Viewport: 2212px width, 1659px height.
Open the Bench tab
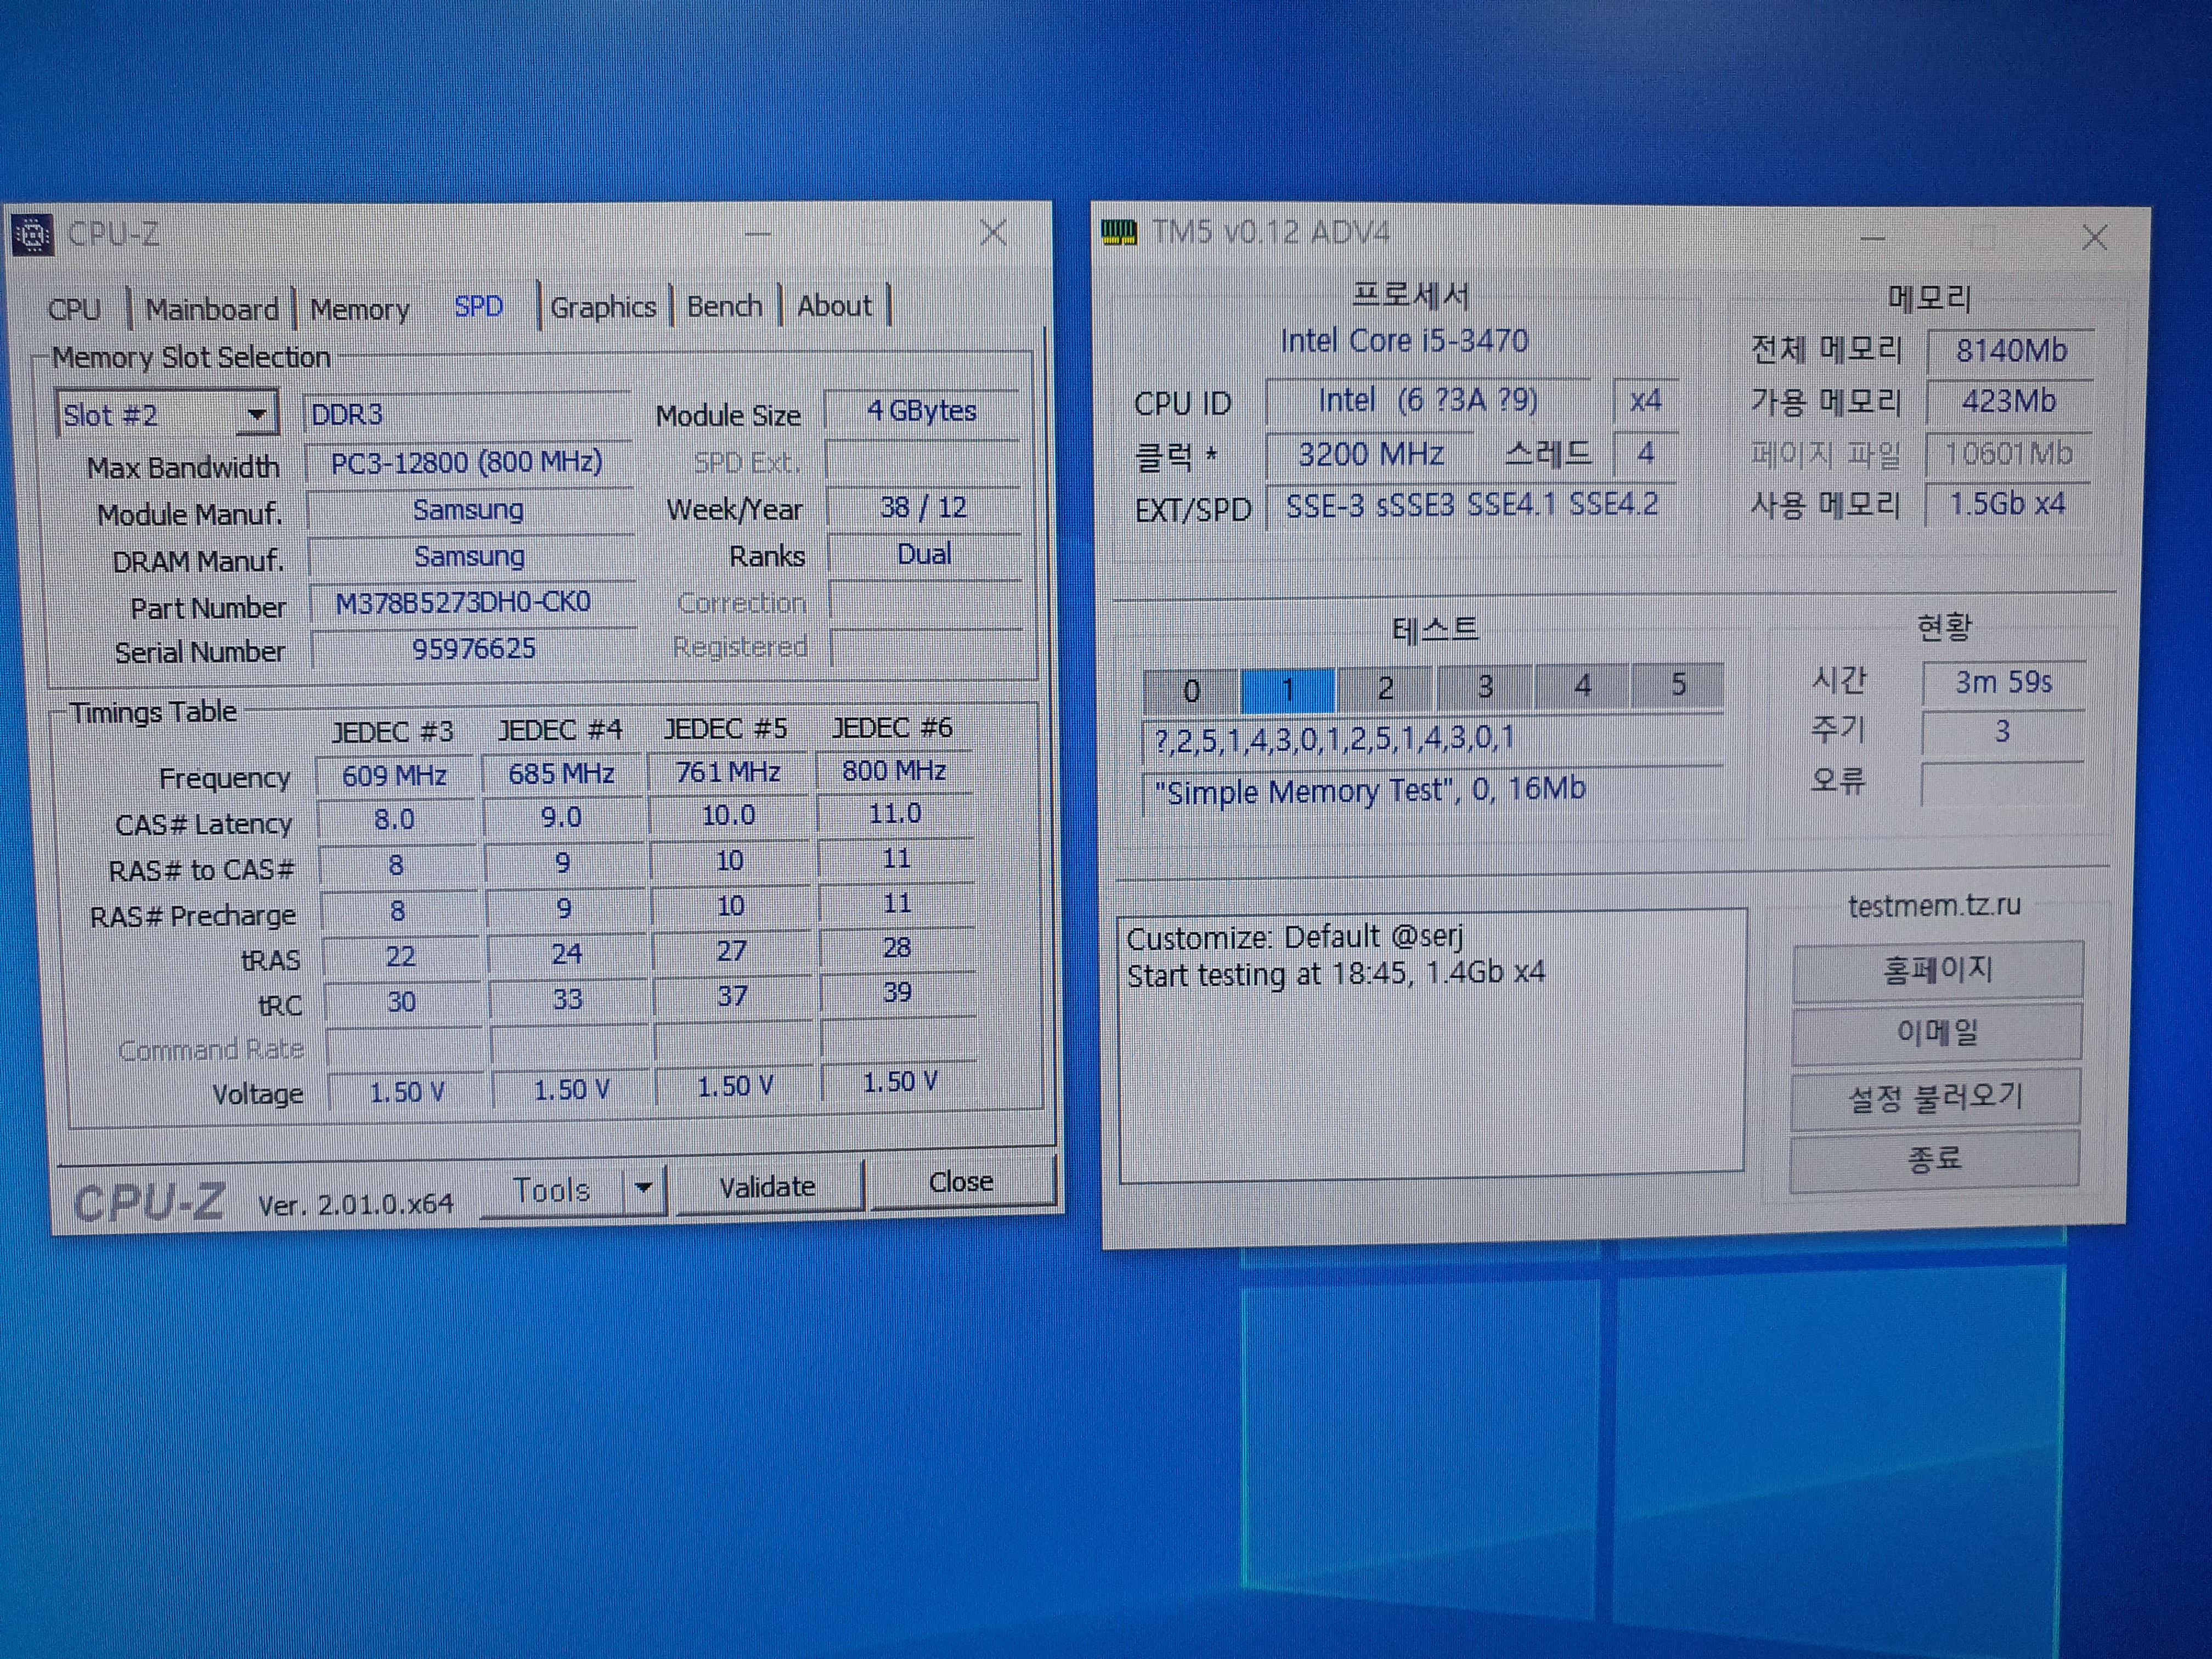[x=724, y=306]
